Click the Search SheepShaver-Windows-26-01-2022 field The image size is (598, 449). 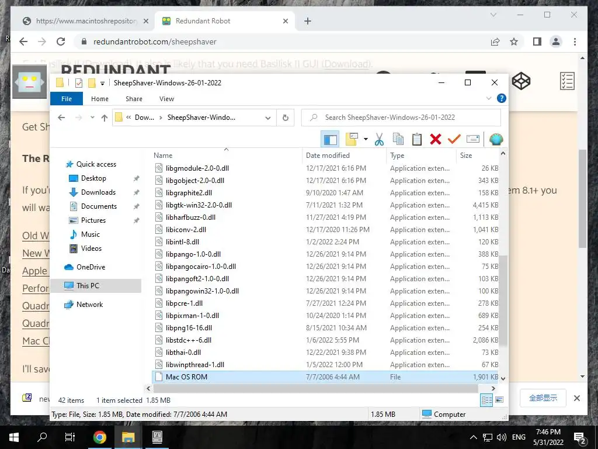(x=401, y=118)
